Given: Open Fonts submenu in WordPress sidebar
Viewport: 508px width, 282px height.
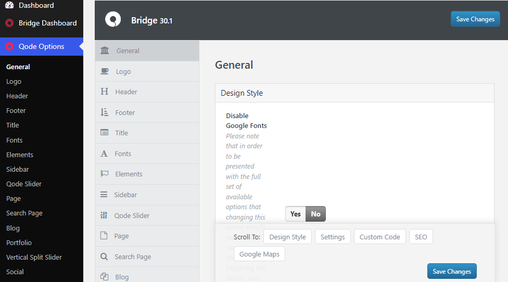Looking at the screenshot, I should point(14,140).
